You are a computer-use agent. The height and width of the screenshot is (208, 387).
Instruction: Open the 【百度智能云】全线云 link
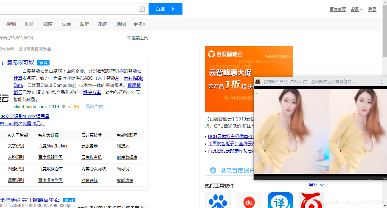click(x=231, y=144)
